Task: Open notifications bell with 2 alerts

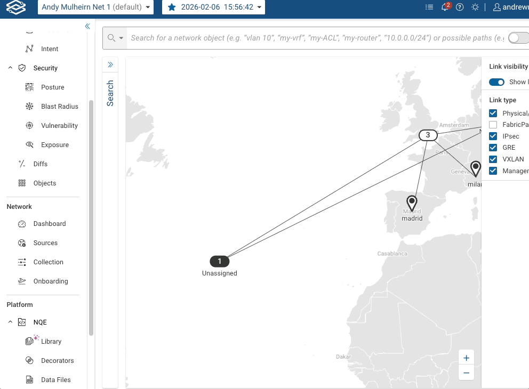Action: coord(445,7)
